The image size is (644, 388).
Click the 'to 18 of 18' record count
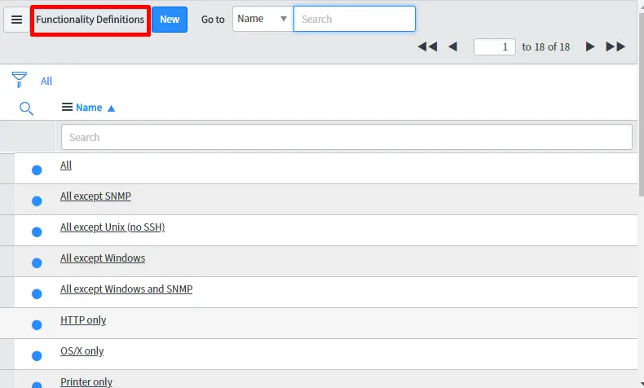click(x=546, y=47)
